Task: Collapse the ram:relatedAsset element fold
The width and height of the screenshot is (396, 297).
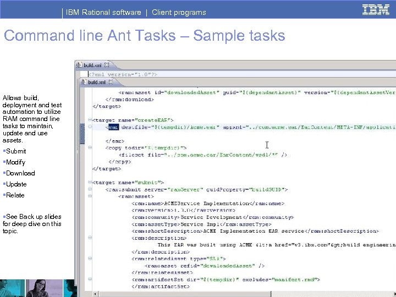Action: pos(90,258)
